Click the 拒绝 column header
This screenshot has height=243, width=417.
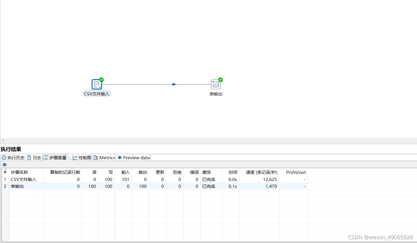pos(175,172)
